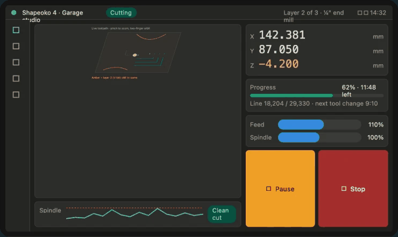Click the Z value −4.200

point(279,64)
